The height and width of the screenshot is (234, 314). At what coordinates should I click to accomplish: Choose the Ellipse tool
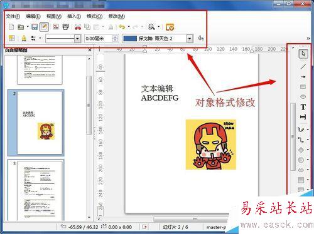click(x=303, y=96)
